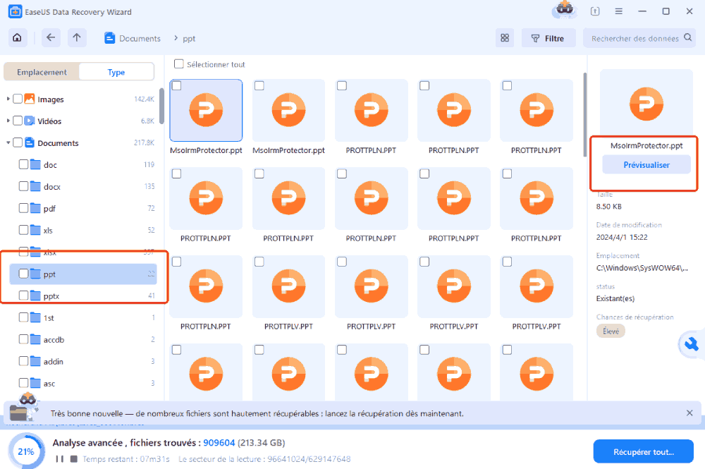The image size is (705, 469).
Task: Switch to the Type tab
Action: [x=116, y=72]
